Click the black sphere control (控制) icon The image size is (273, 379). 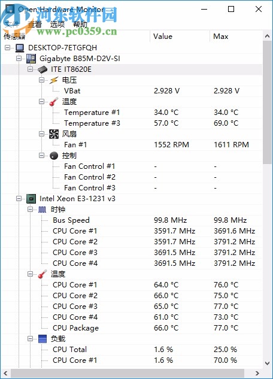point(54,156)
